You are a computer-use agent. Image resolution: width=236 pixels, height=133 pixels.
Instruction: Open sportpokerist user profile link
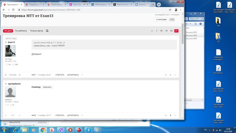click(x=14, y=84)
